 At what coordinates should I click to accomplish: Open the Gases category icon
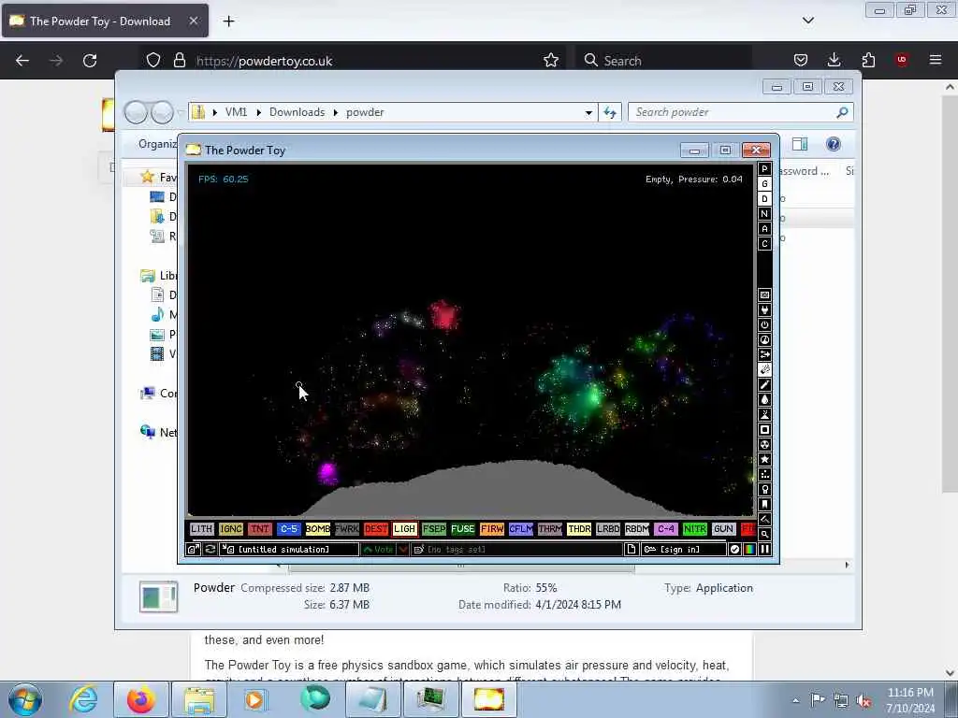(x=764, y=384)
